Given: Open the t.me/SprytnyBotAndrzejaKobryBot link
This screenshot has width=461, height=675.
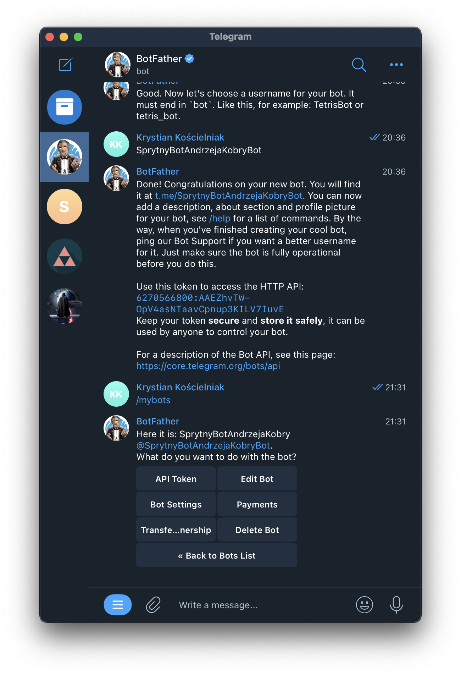Looking at the screenshot, I should tap(229, 196).
